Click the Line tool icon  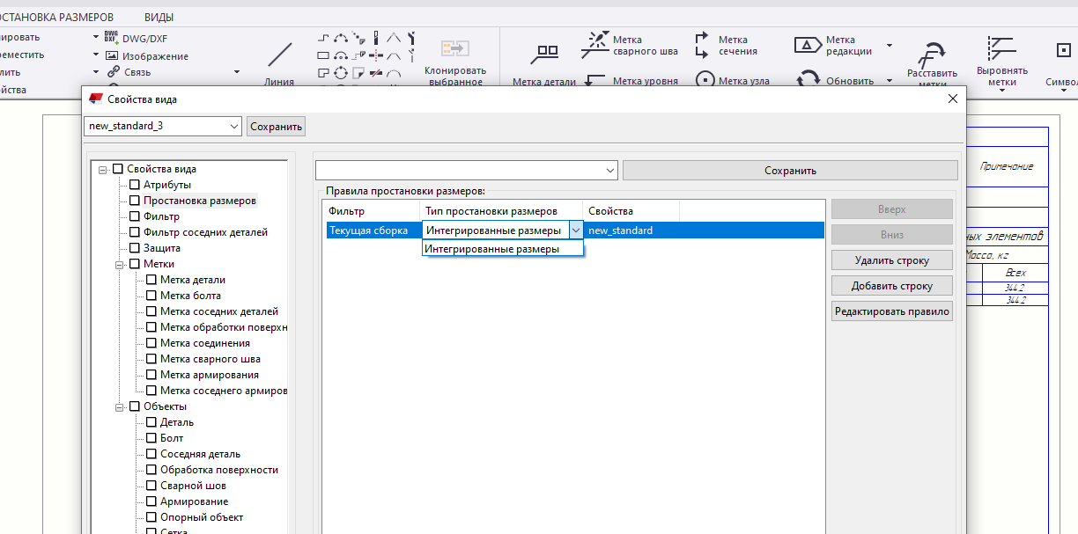point(279,55)
